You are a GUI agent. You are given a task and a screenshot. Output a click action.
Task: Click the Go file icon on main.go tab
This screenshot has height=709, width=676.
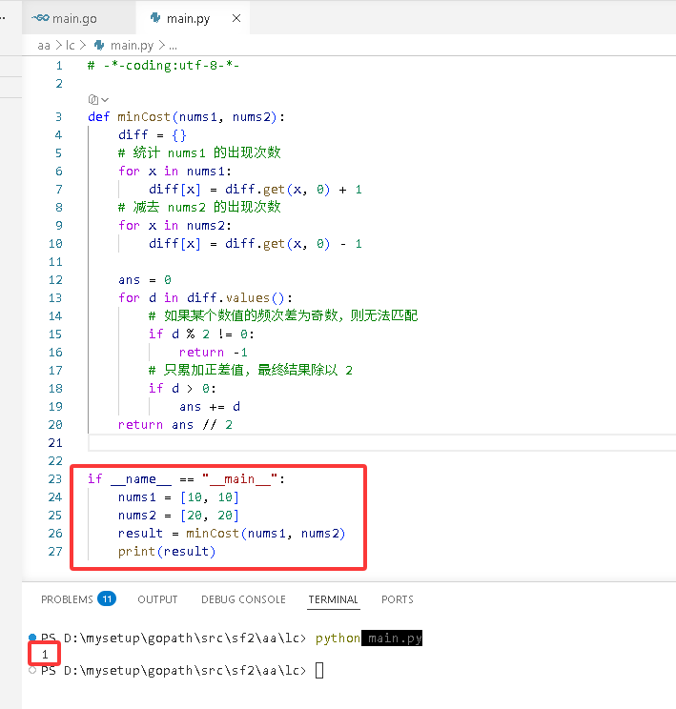pos(40,18)
